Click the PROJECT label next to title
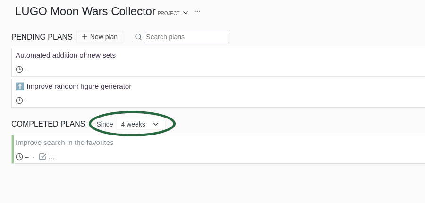This screenshot has height=203, width=425. pos(169,13)
